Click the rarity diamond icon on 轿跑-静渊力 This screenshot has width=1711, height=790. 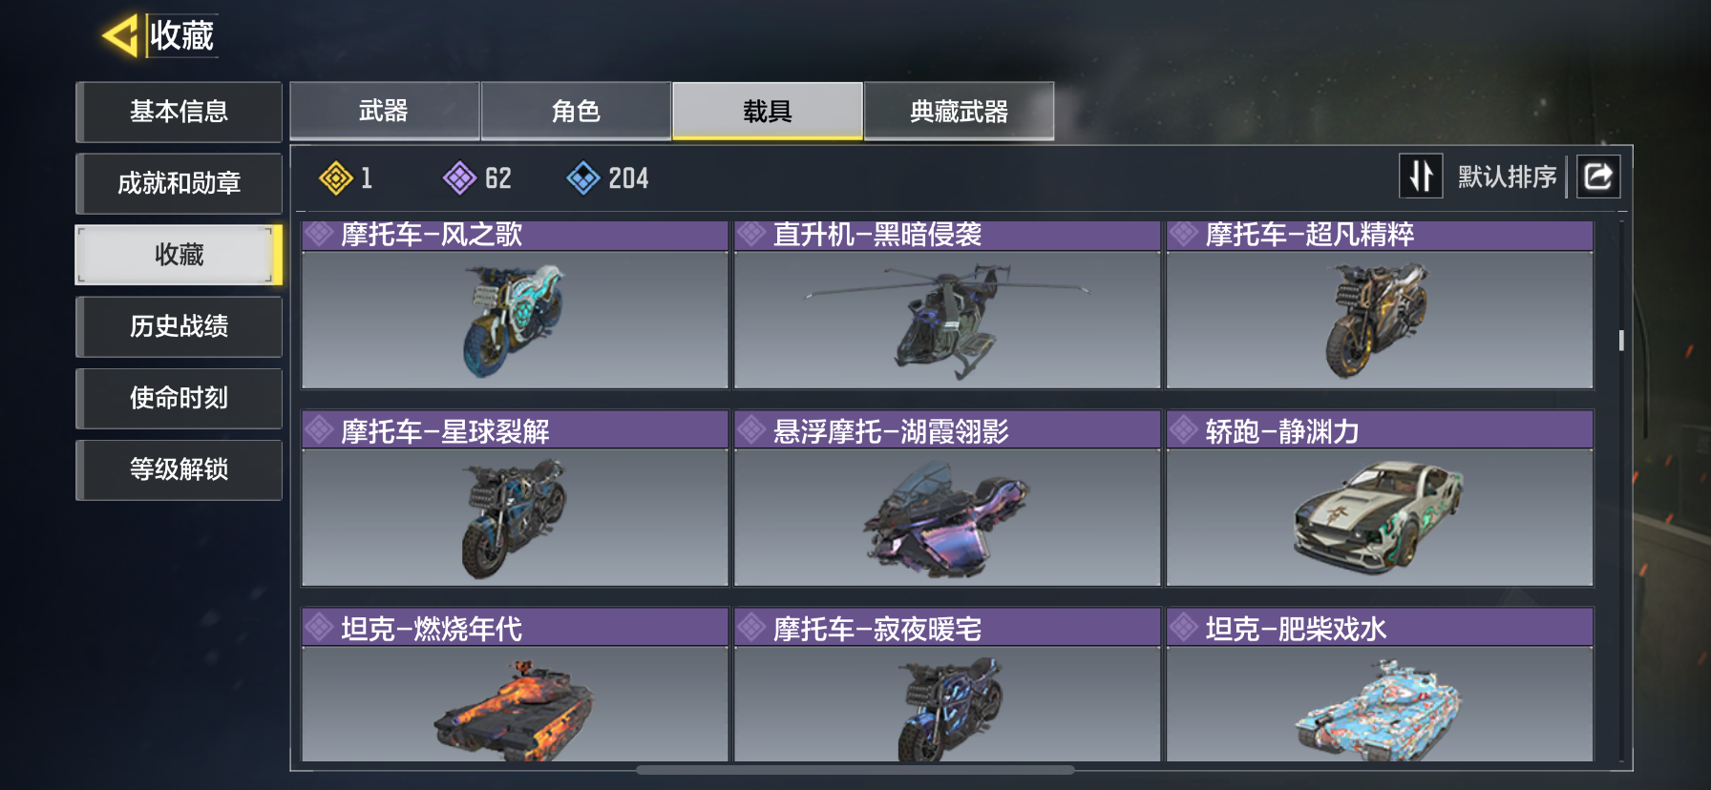(1184, 430)
